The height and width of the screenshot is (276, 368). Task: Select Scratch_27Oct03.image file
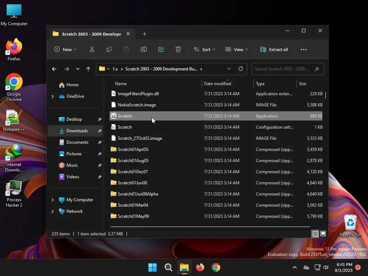click(x=216, y=138)
